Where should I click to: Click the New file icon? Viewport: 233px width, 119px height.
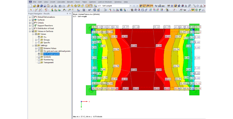click(31, 6)
